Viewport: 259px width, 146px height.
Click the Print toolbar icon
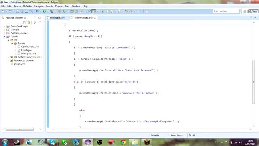pos(26,11)
